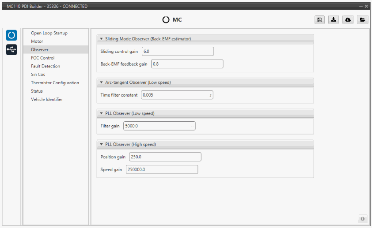
Task: Click the download-to-tray import icon
Action: coord(334,20)
